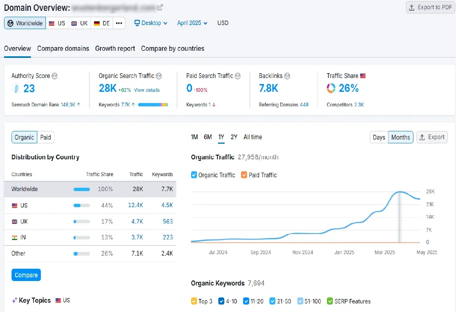Screen dimensions: 456x312
Task: Click the Paid Search Traffic info icon
Action: pyautogui.click(x=238, y=76)
